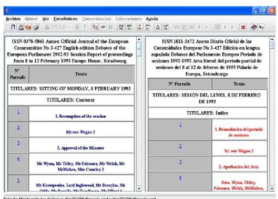The width and height of the screenshot is (278, 199).
Task: Open paragraph link 3 in Spanish pane
Action: pos(180,162)
